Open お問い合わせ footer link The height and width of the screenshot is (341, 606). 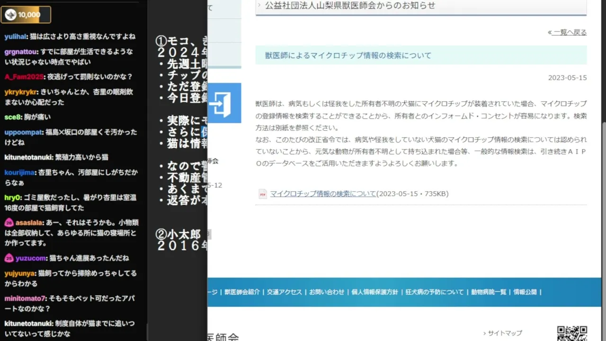point(327,292)
